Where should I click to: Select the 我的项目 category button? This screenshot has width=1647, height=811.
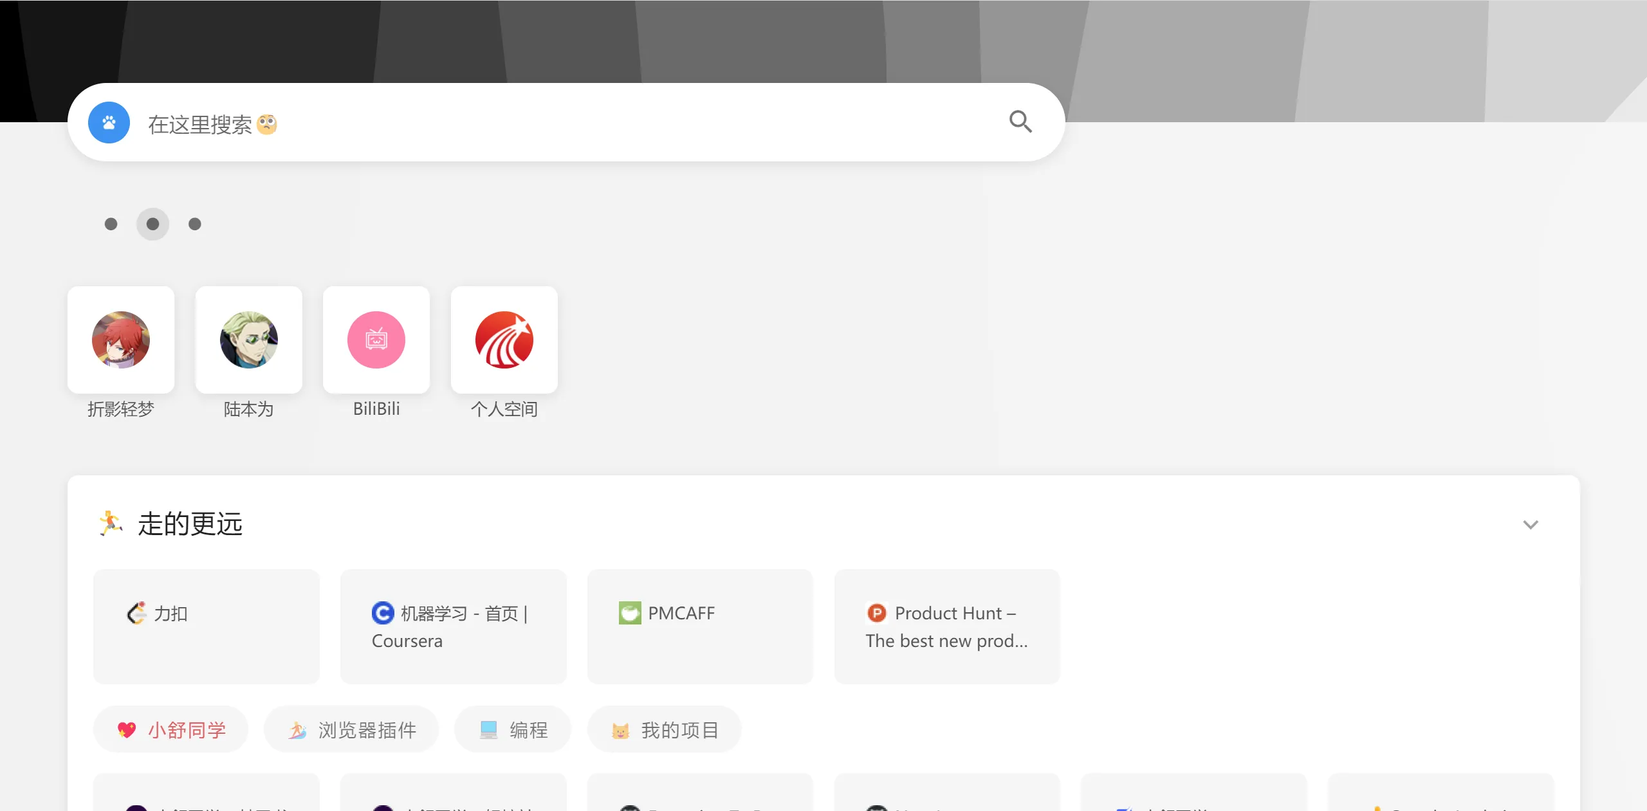coord(665,729)
